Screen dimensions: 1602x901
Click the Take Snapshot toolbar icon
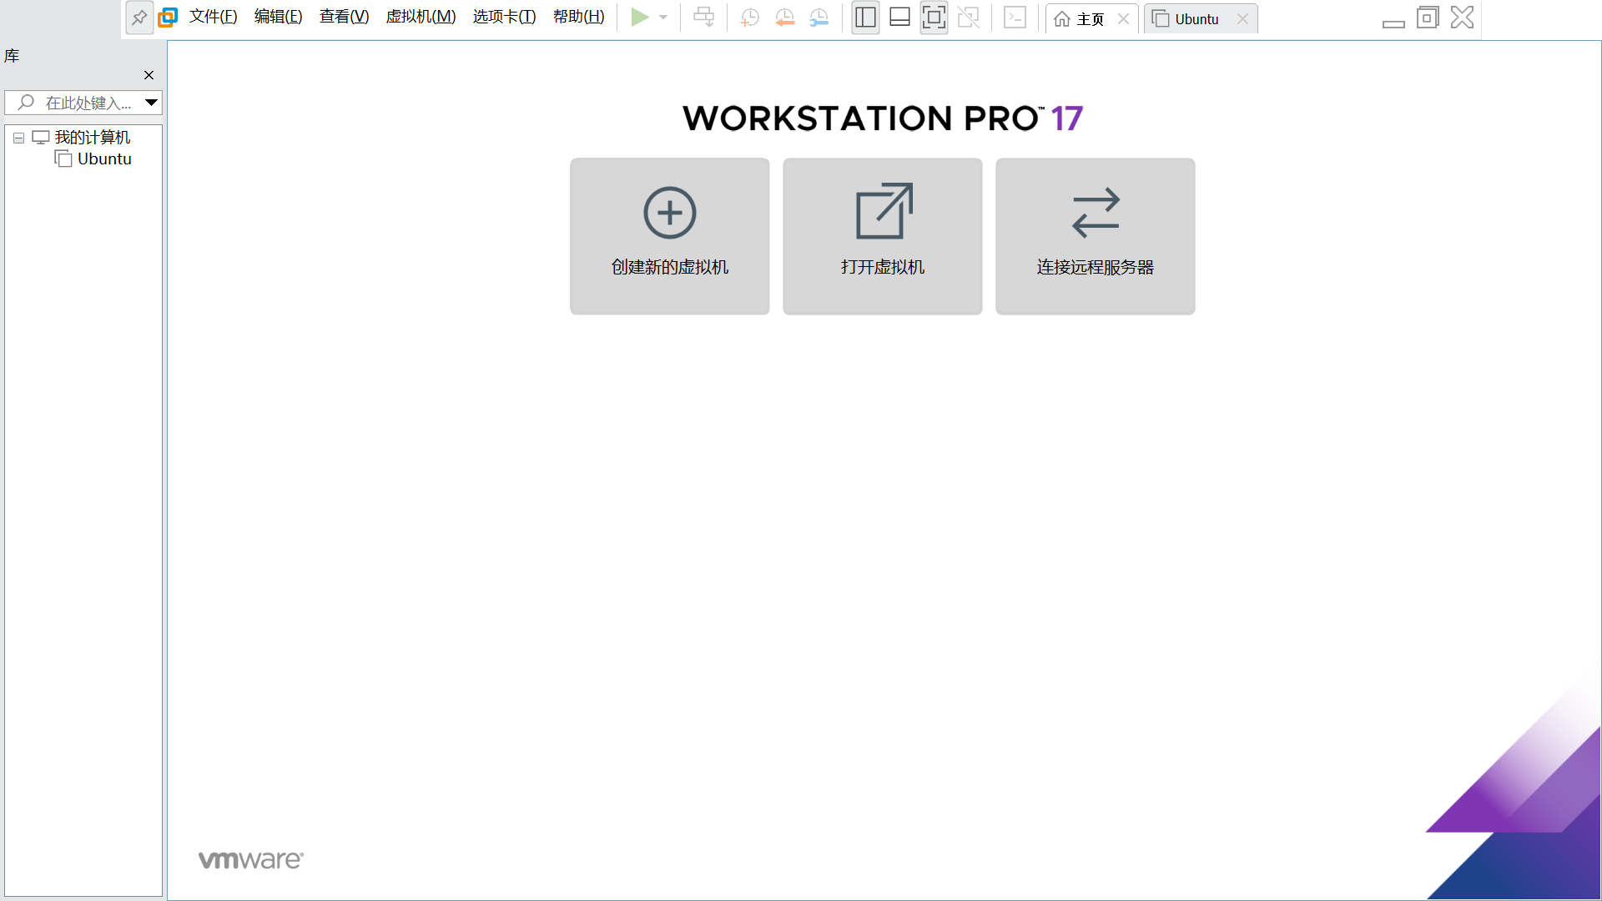[749, 18]
